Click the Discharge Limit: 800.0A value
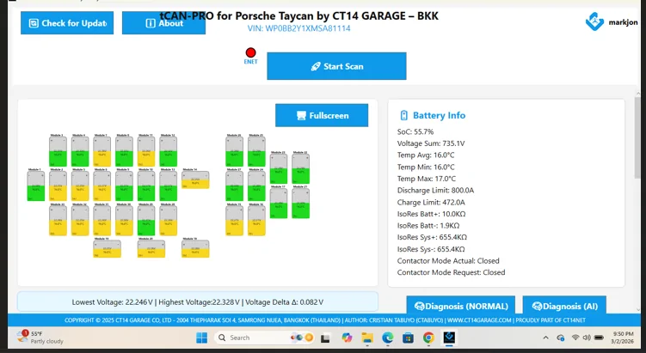 point(435,190)
